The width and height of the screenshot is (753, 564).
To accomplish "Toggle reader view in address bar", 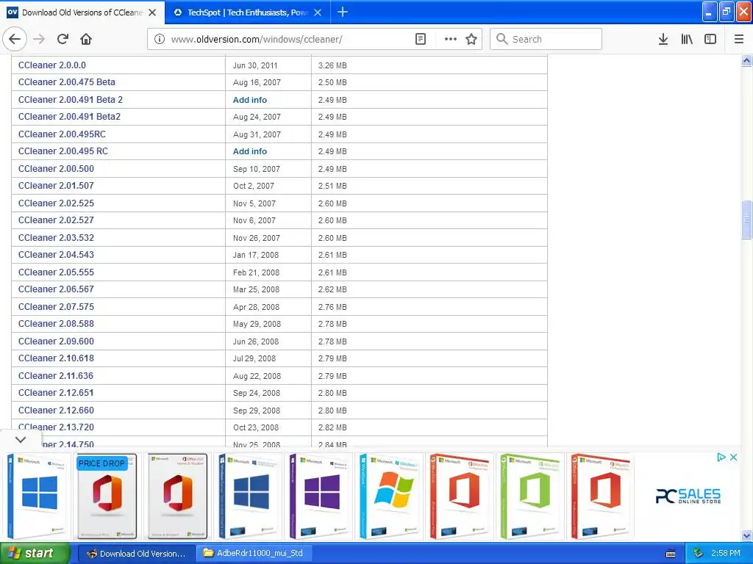I will [420, 39].
